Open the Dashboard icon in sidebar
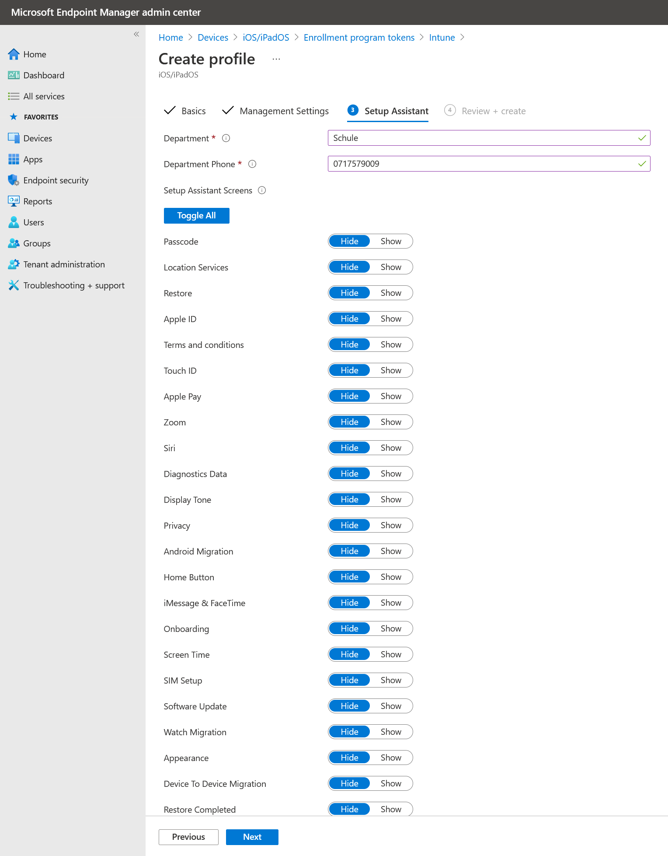 (x=14, y=75)
